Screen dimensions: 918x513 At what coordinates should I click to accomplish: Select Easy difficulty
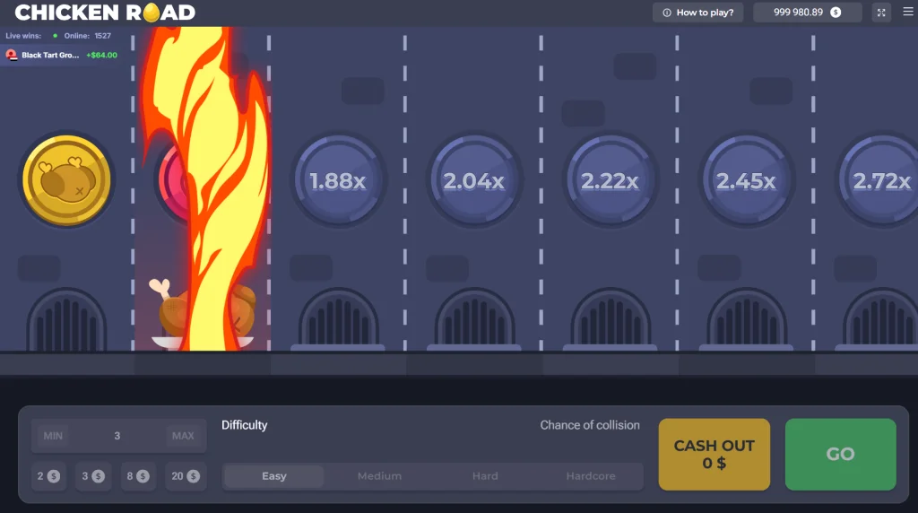tap(274, 476)
